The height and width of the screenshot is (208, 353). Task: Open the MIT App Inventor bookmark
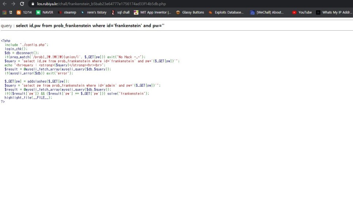click(x=152, y=12)
